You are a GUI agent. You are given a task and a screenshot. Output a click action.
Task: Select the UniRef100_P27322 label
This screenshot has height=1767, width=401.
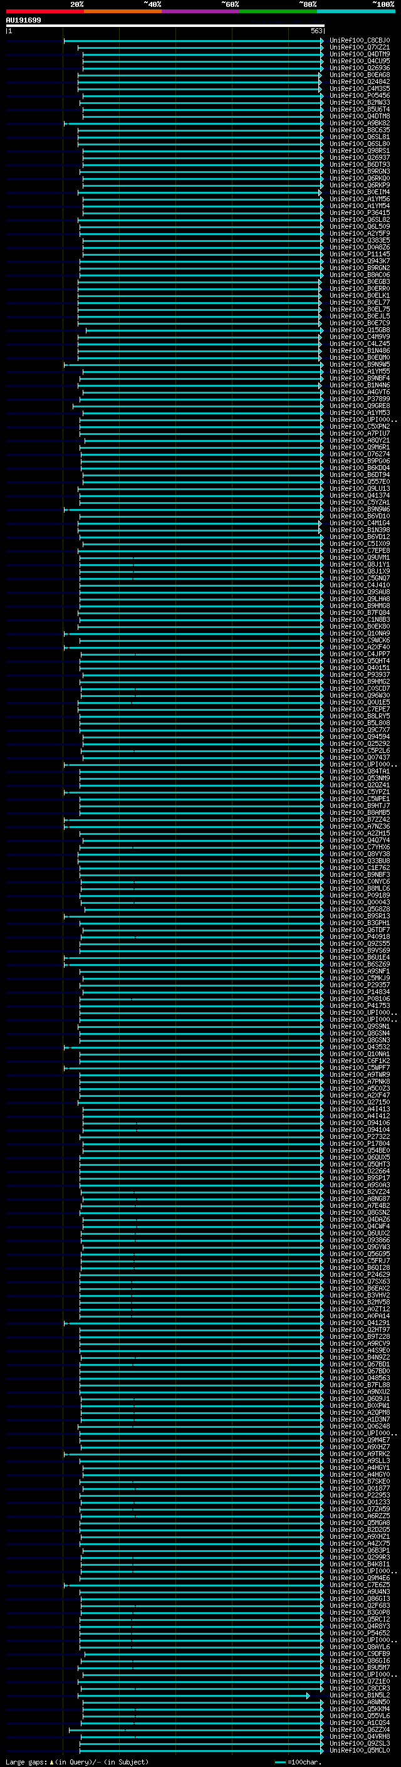tap(360, 1136)
